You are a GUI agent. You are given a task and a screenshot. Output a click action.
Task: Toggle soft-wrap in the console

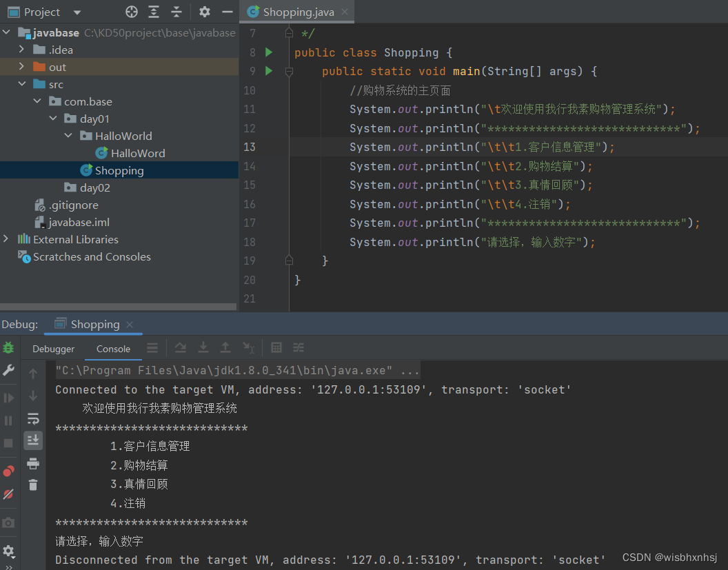click(x=33, y=419)
